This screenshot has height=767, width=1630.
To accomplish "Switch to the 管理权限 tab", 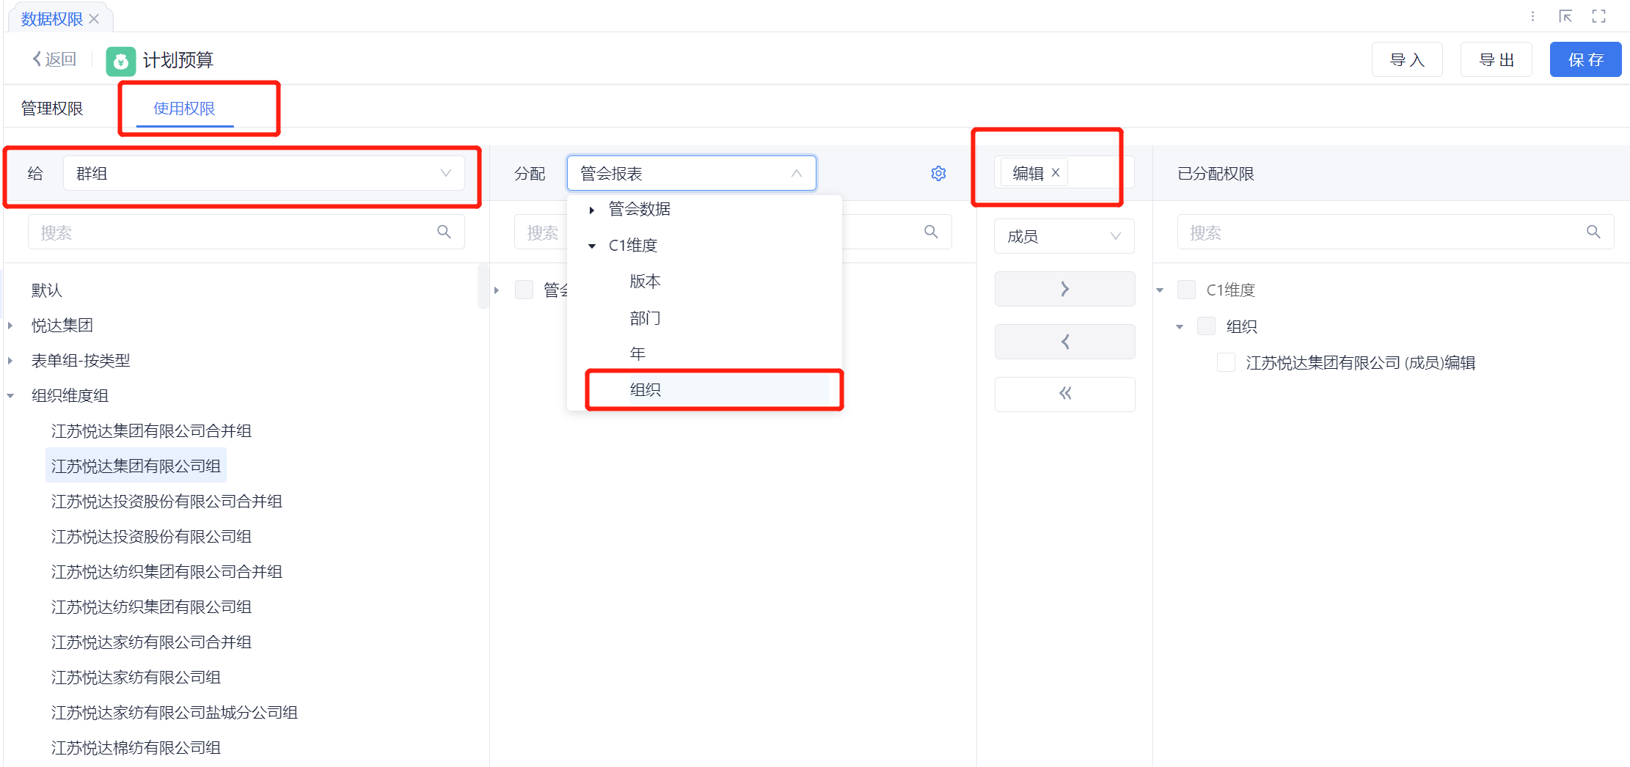I will (x=52, y=109).
